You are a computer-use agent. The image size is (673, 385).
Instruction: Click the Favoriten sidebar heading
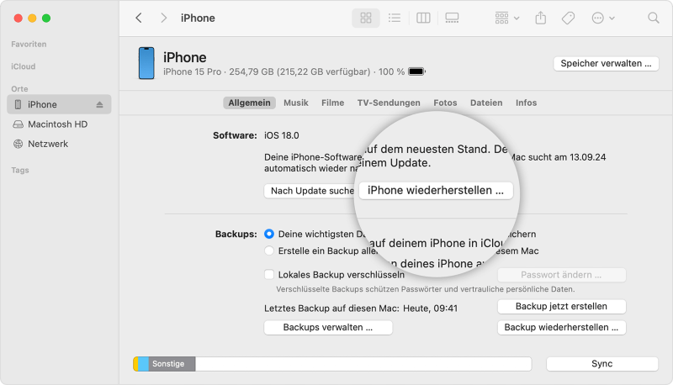[x=29, y=45]
